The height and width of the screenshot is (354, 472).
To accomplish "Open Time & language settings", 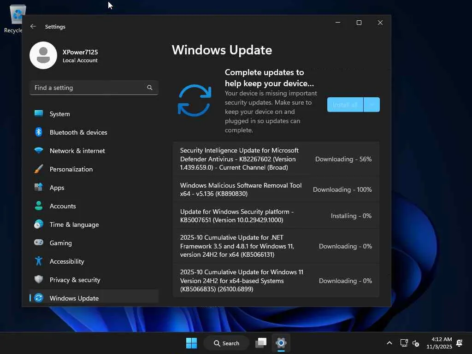I will 94,224.
